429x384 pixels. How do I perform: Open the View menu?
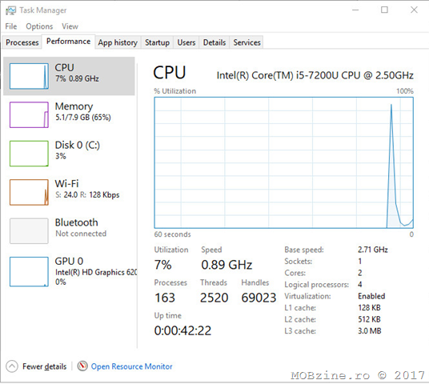[70, 26]
